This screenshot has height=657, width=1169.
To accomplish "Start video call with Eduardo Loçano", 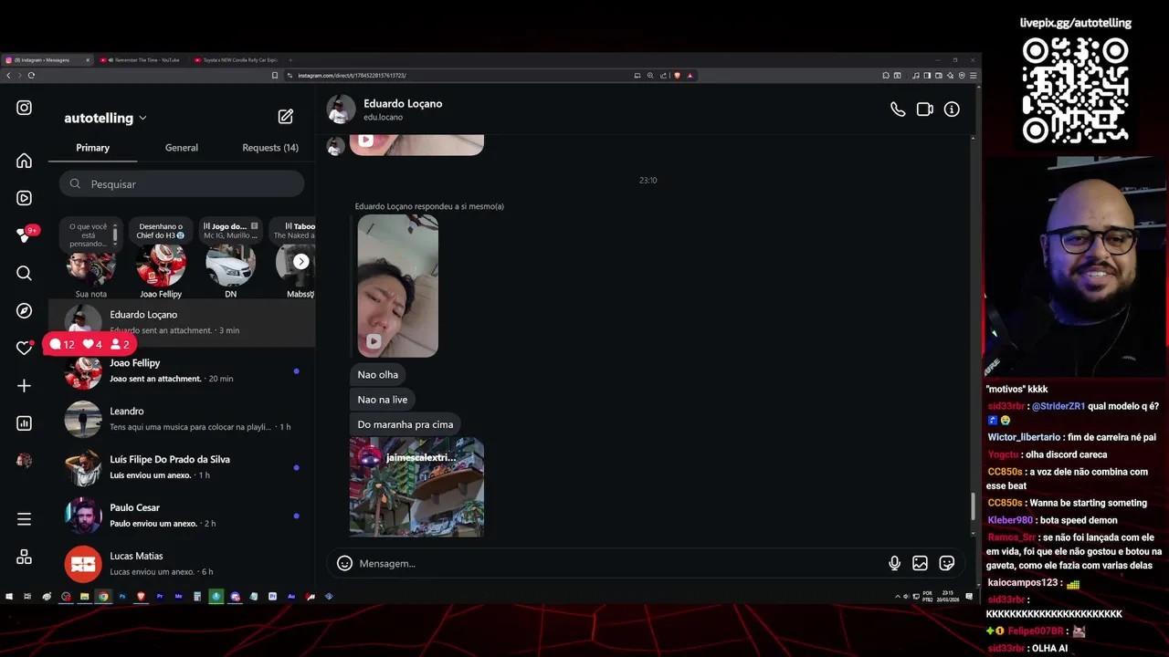I will pos(925,109).
